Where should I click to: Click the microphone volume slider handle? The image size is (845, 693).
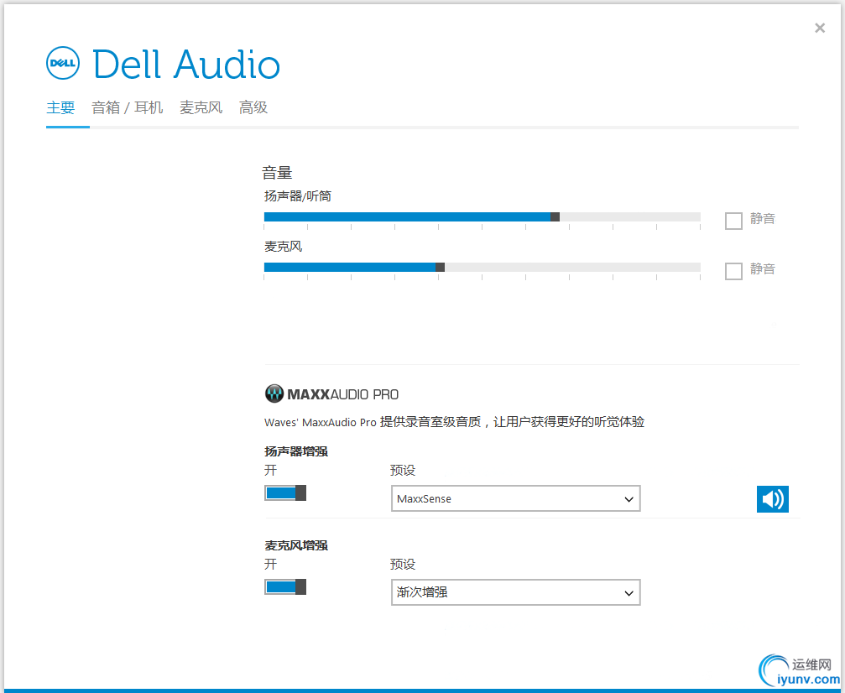click(x=440, y=267)
